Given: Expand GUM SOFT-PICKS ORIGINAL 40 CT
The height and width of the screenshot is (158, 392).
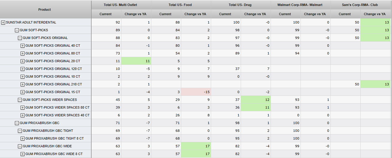Looking at the screenshot, I should [x=22, y=46].
